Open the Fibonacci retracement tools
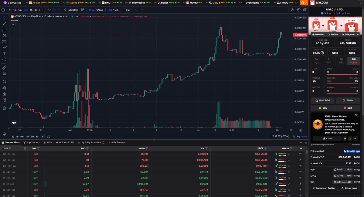Screen dimensions: 364x197 coord(4,29)
